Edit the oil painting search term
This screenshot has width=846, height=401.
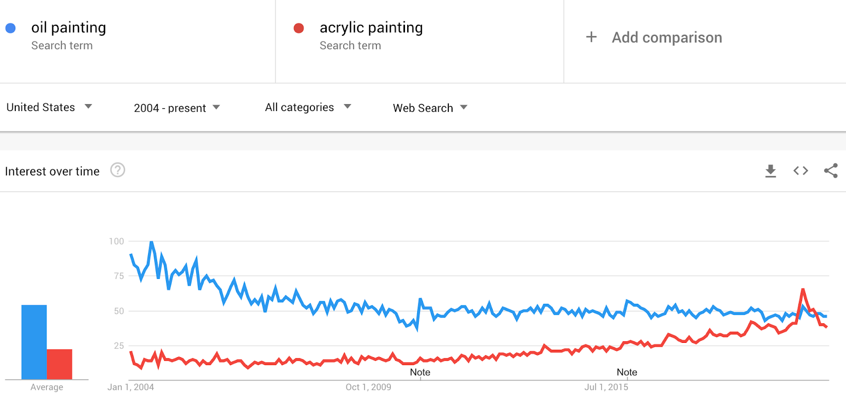coord(69,27)
